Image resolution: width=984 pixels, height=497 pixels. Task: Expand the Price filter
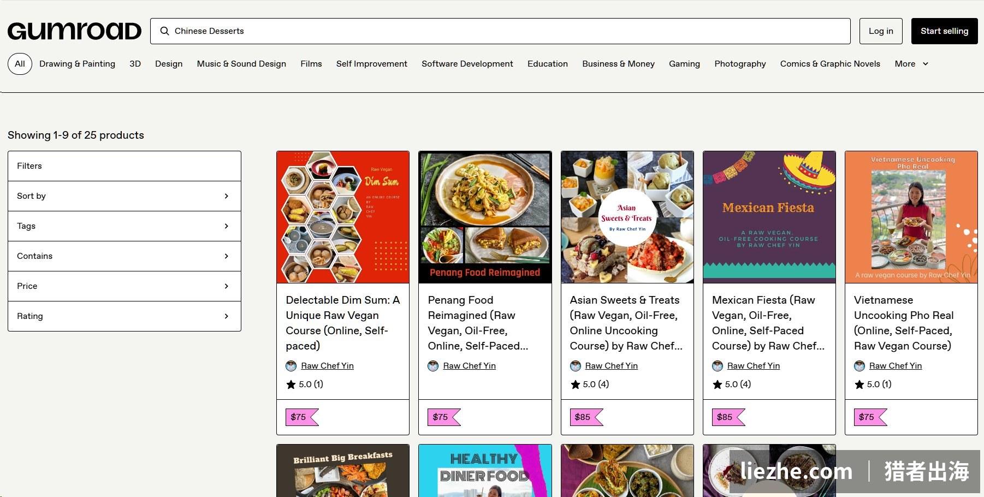125,286
